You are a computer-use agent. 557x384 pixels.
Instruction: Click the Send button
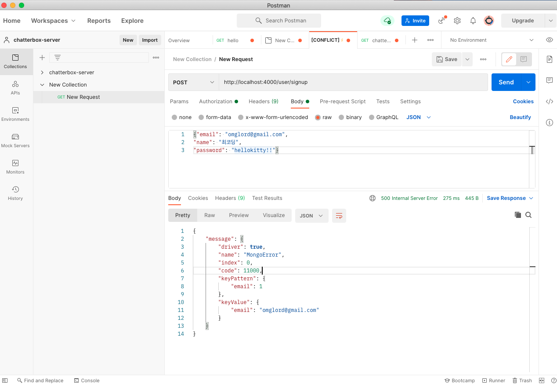tap(506, 82)
